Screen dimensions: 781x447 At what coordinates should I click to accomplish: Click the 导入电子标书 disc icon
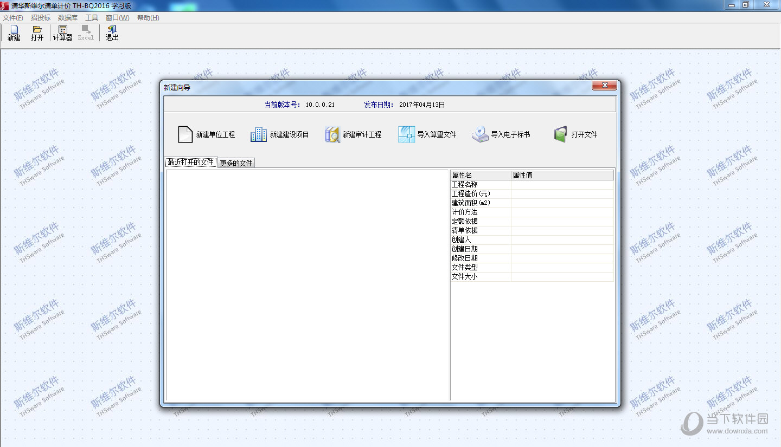click(x=480, y=134)
